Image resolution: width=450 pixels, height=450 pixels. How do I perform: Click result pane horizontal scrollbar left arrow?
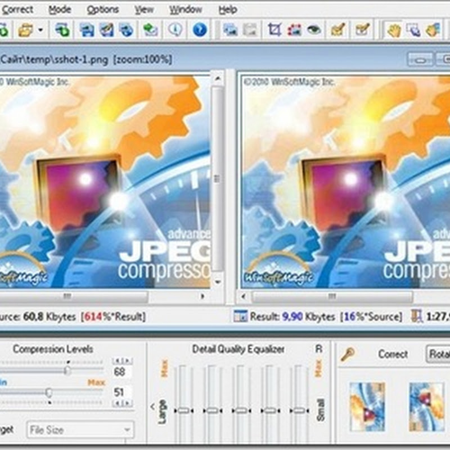pos(244,296)
